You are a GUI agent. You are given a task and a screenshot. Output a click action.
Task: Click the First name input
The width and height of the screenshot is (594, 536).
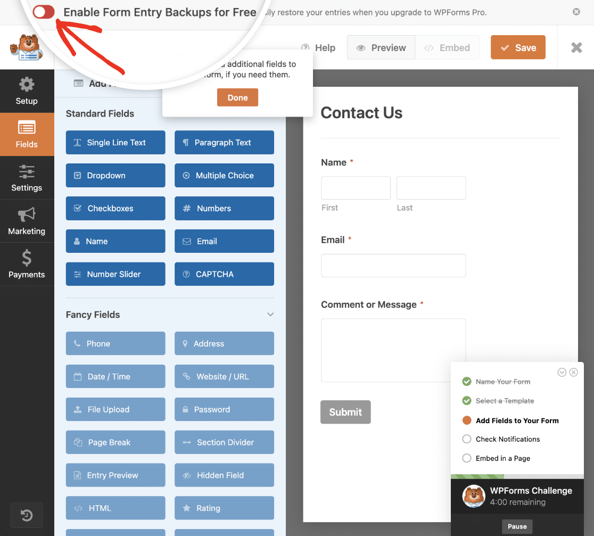[x=356, y=188]
